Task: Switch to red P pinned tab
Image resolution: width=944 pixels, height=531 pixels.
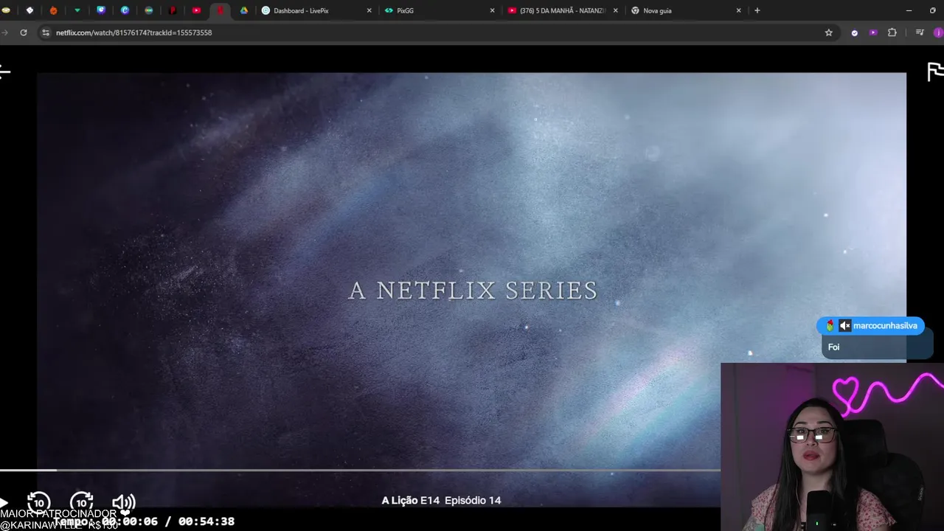Action: coord(173,10)
